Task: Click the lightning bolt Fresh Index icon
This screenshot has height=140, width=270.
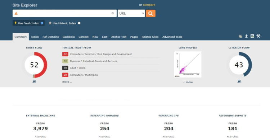Action: [15, 23]
